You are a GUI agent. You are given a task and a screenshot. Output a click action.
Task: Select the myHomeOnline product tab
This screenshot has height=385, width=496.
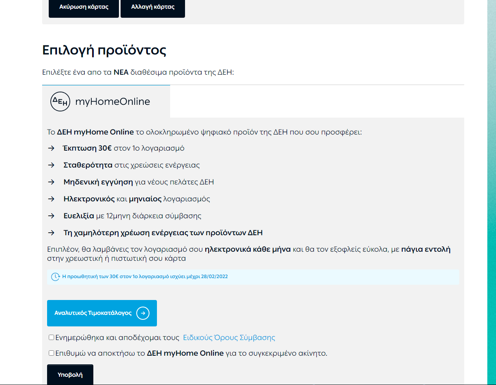point(106,102)
